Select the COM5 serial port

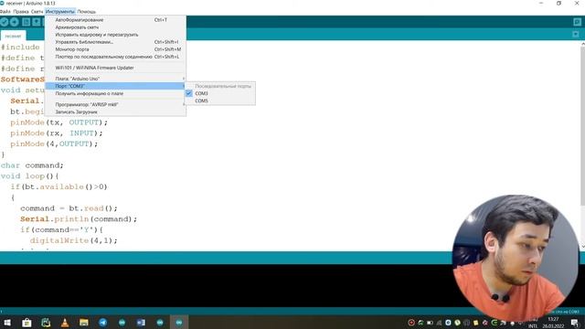click(x=219, y=101)
